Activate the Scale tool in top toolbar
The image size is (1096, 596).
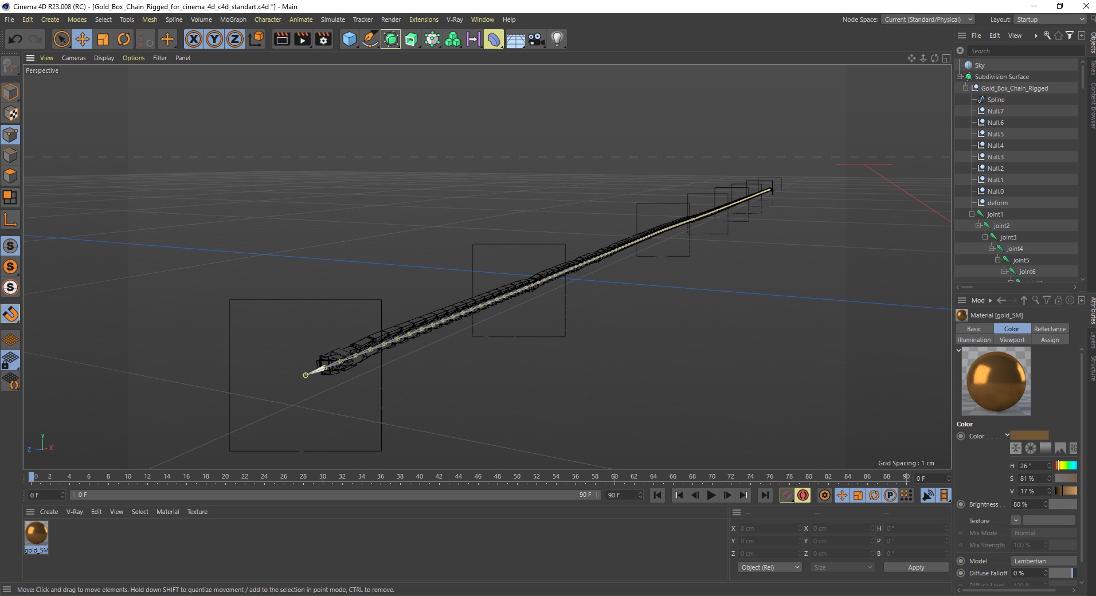[103, 39]
